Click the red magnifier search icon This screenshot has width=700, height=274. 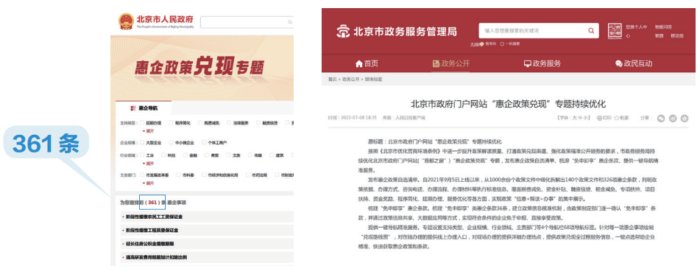591,31
